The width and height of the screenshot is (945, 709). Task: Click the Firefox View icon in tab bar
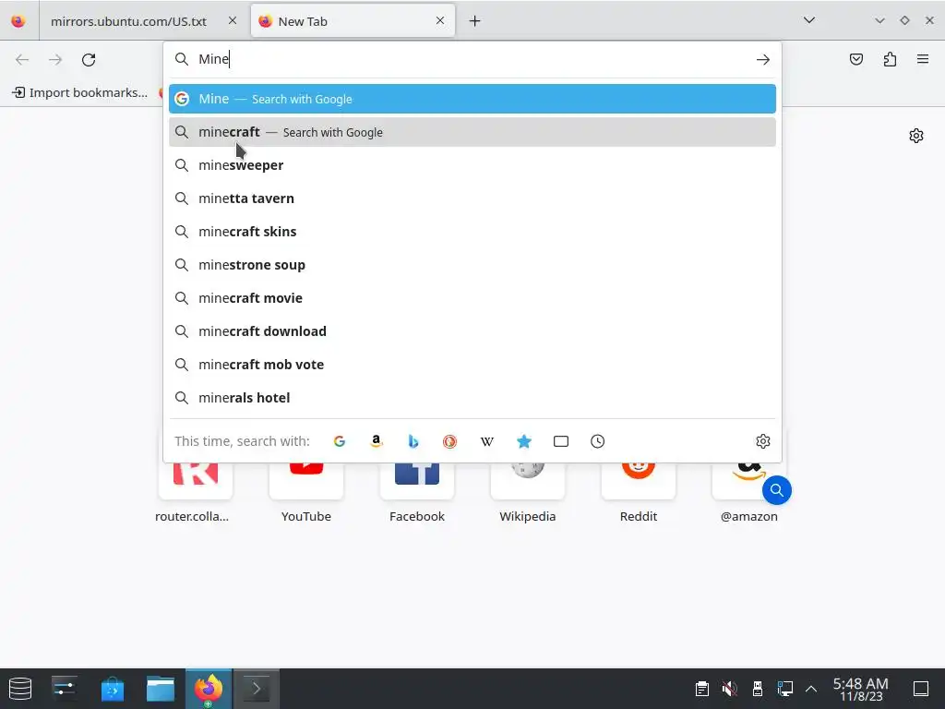click(x=18, y=21)
